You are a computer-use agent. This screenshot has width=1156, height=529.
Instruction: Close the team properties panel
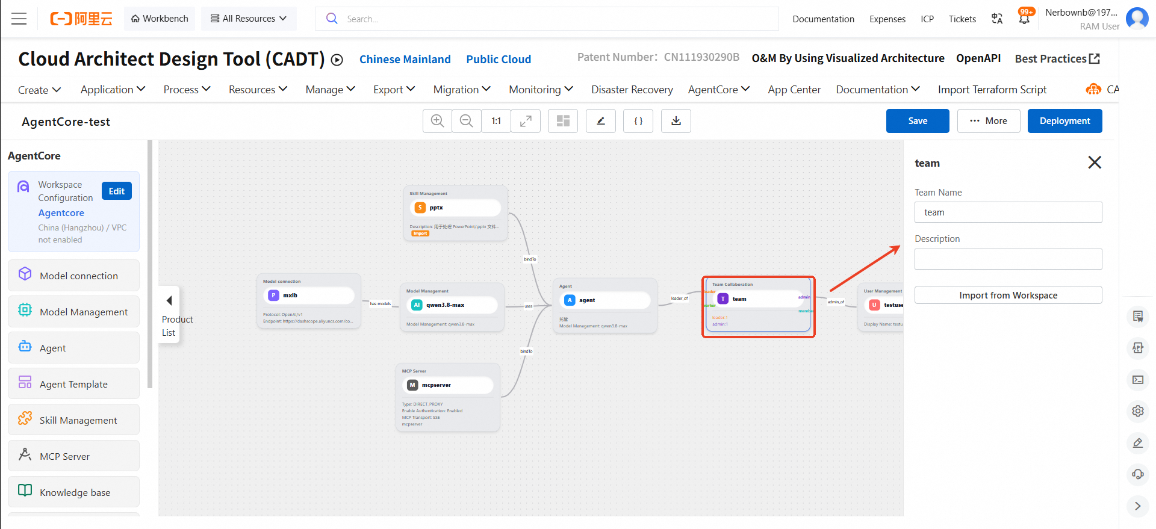pyautogui.click(x=1095, y=162)
